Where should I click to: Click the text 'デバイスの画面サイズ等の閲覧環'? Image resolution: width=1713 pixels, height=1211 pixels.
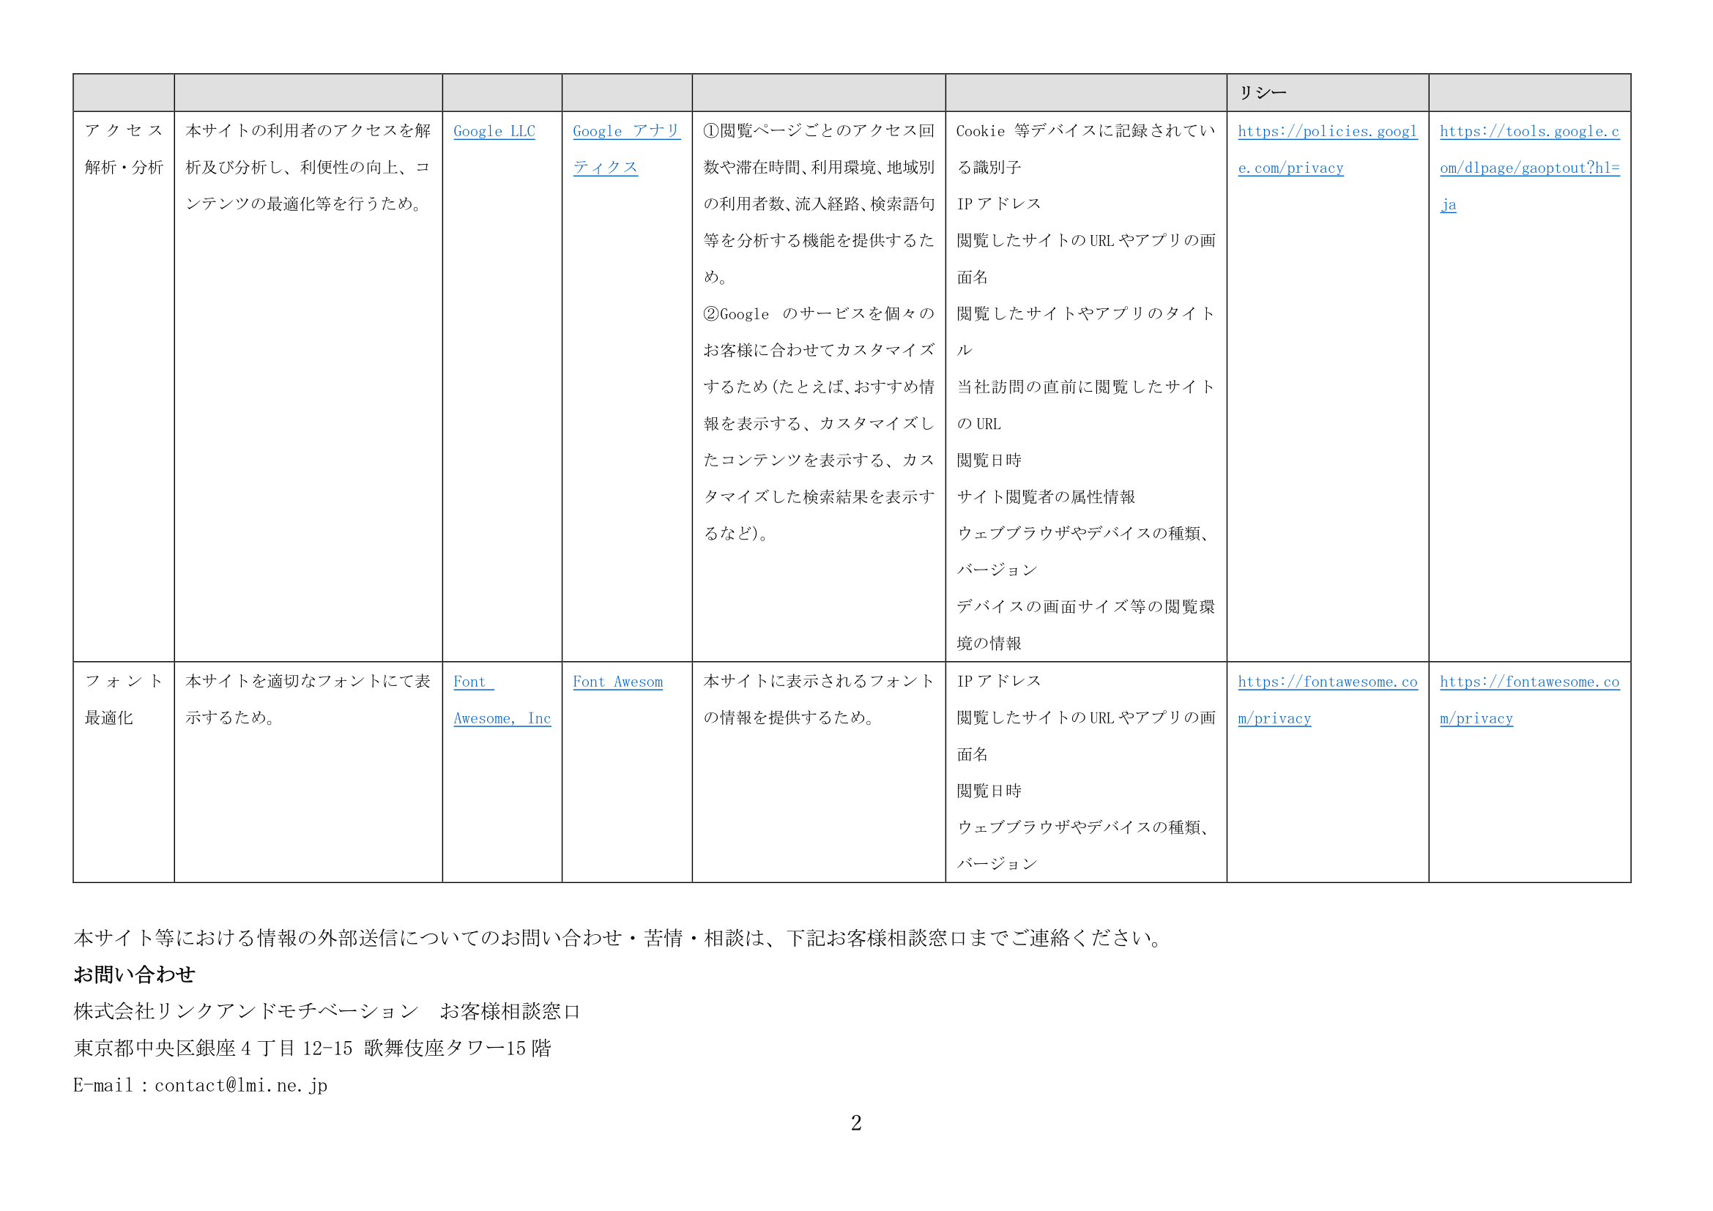click(1085, 607)
